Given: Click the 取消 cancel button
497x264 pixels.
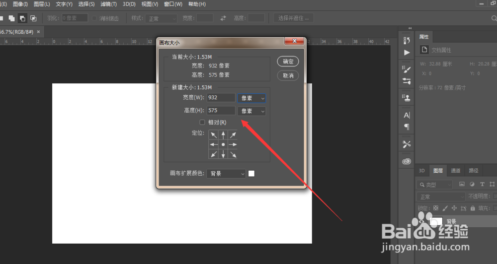Looking at the screenshot, I should (288, 75).
